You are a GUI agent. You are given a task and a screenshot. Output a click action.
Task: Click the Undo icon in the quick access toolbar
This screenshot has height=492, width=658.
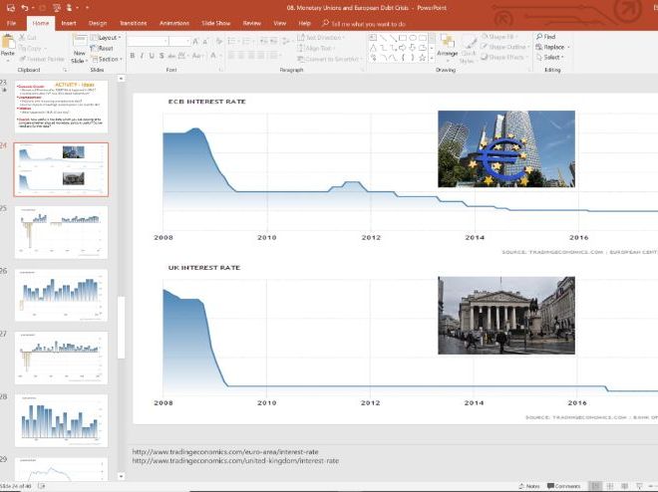click(26, 7)
